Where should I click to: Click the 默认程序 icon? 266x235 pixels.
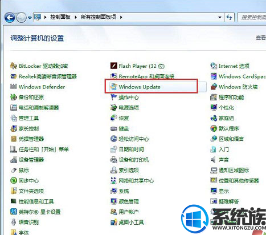214,128
